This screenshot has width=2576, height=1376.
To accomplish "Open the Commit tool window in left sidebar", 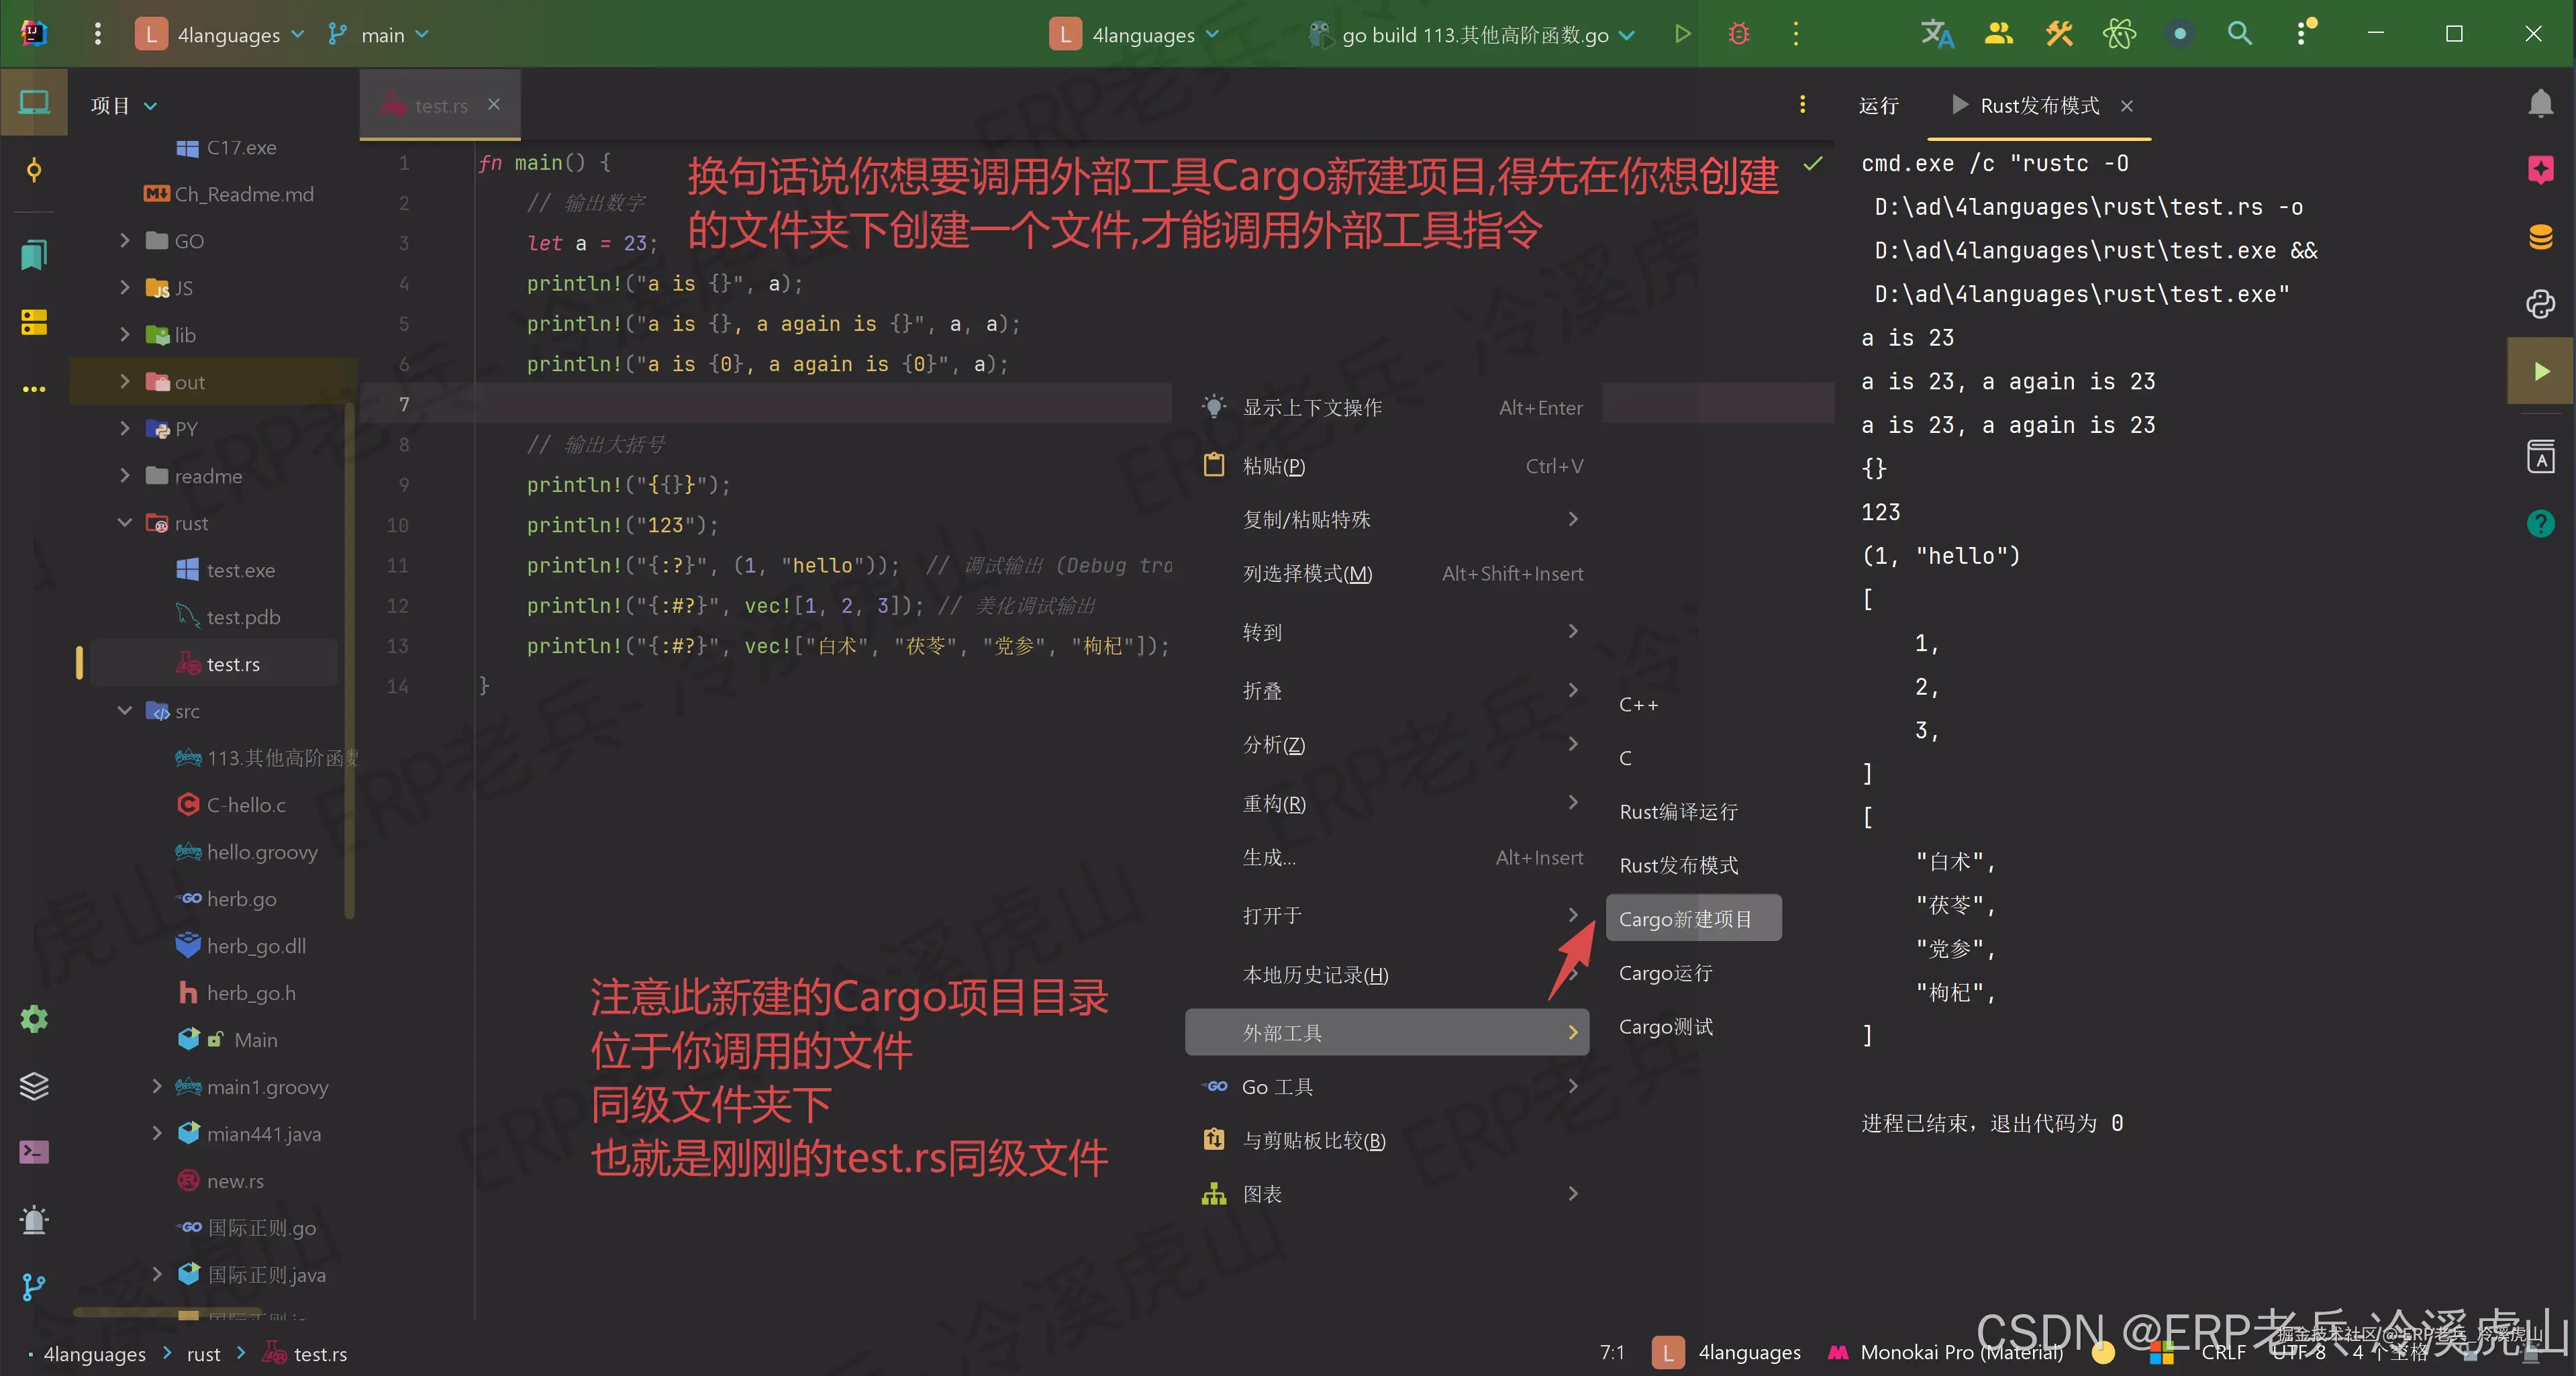I will (x=33, y=170).
